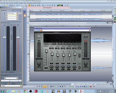Viewport: 116px width, 93px height.
Task: Click the Input knob in the Vitamin plugin
Action: click(x=39, y=63)
